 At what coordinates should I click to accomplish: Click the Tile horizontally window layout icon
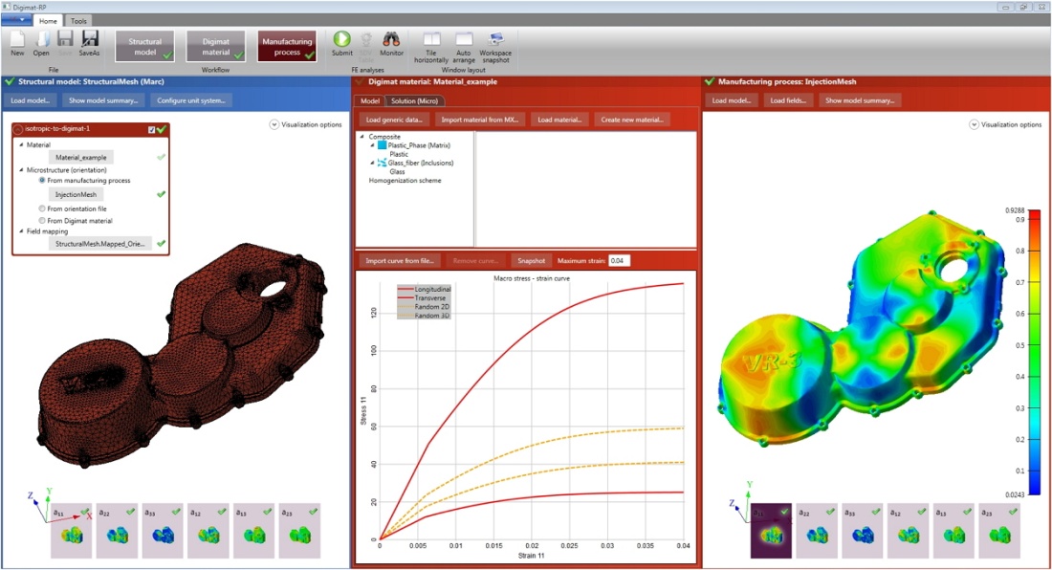(x=430, y=40)
